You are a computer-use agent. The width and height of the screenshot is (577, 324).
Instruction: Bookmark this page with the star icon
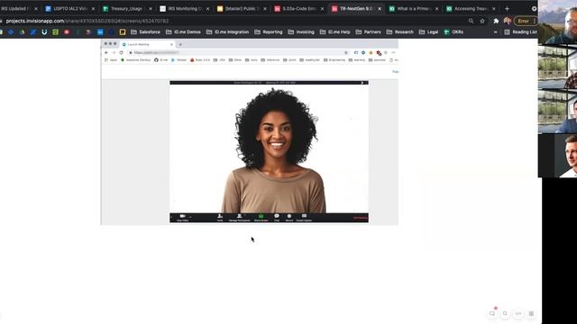[x=482, y=21]
